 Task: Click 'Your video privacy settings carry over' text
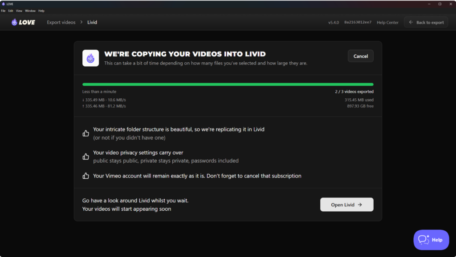tap(138, 153)
